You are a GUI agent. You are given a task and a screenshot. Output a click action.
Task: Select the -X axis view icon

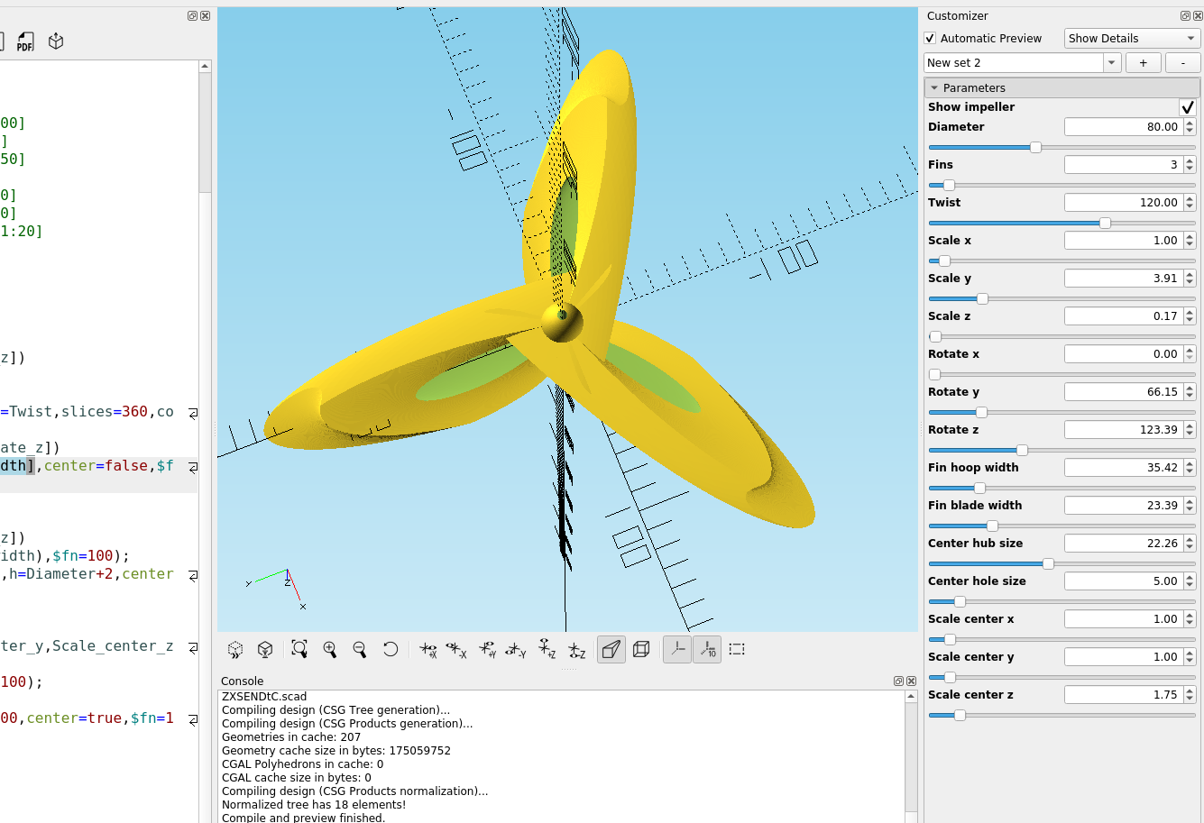point(455,649)
